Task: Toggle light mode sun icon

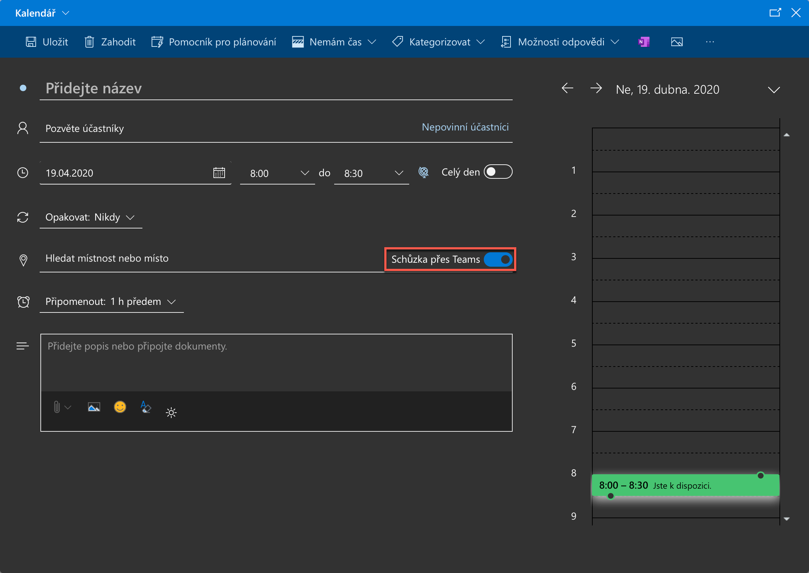Action: point(171,412)
